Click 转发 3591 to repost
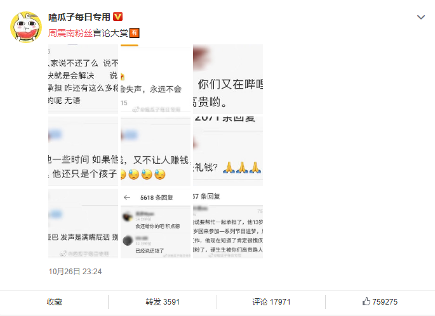Viewport: 435px width, 316px height. pyautogui.click(x=163, y=301)
